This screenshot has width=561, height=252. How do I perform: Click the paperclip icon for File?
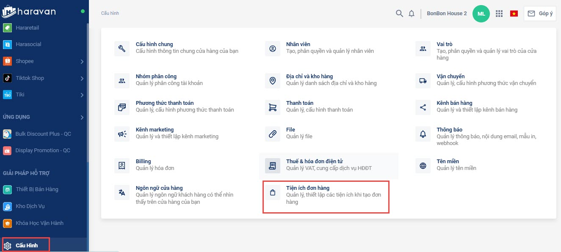273,134
